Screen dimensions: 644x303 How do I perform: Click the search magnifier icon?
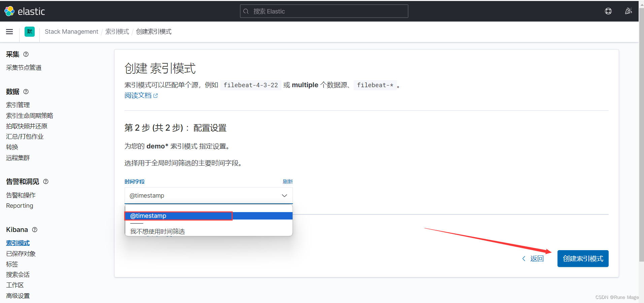(246, 11)
